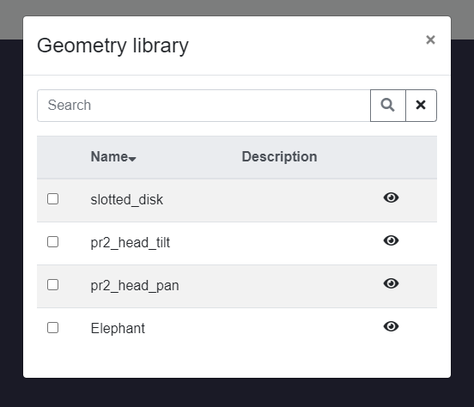Image resolution: width=474 pixels, height=407 pixels.
Task: Tick the pr2_head_tilt checkbox
Action: pyautogui.click(x=53, y=242)
